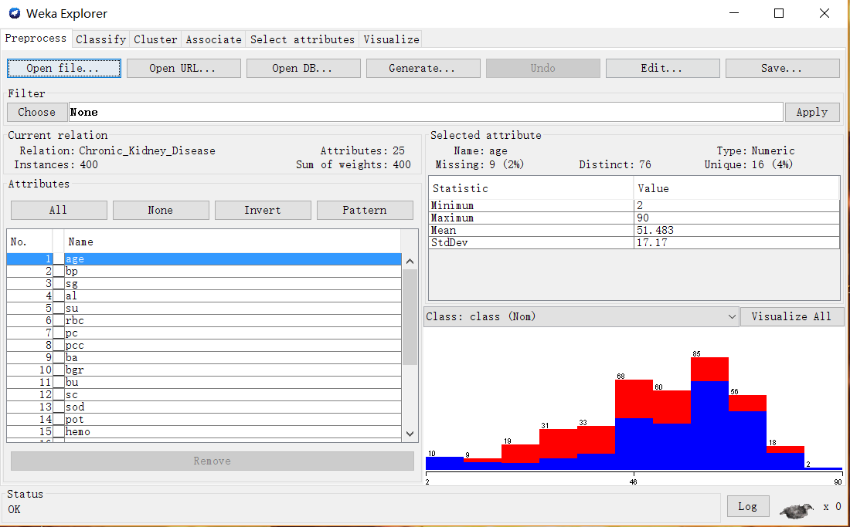
Task: Open the Log button
Action: (x=748, y=506)
